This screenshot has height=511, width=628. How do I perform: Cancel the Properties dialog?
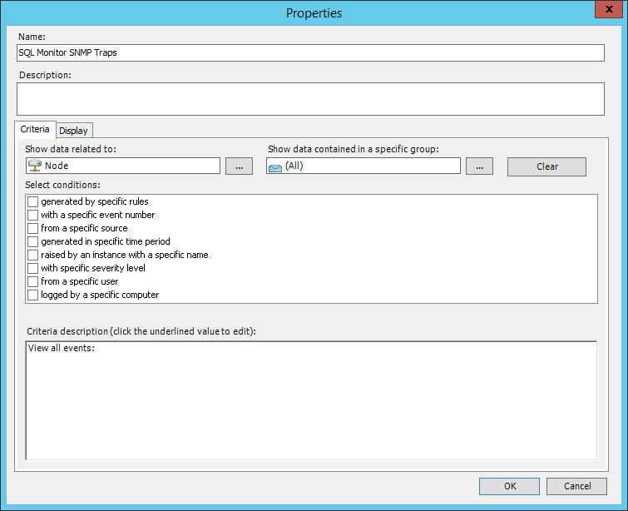click(x=576, y=486)
